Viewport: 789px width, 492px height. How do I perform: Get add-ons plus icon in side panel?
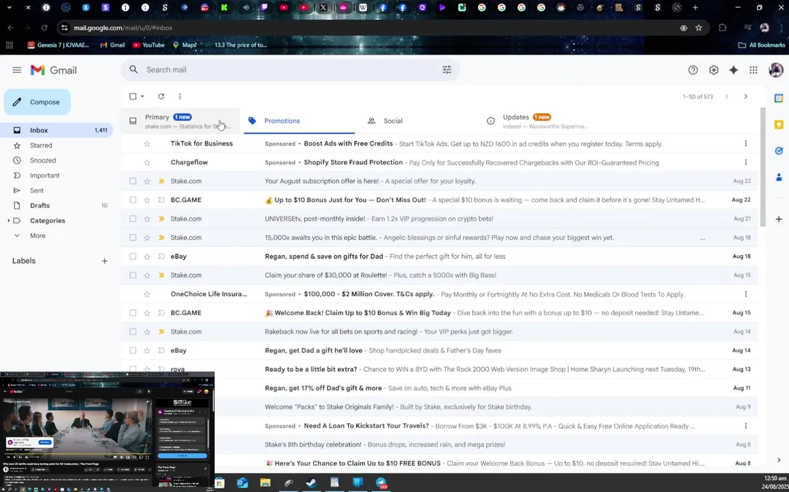[x=779, y=219]
